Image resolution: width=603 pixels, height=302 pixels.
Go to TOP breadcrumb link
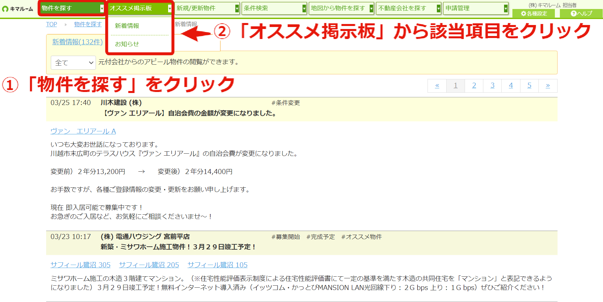[51, 24]
